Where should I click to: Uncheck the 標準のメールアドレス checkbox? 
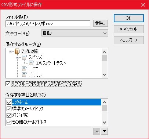[x=9, y=109]
